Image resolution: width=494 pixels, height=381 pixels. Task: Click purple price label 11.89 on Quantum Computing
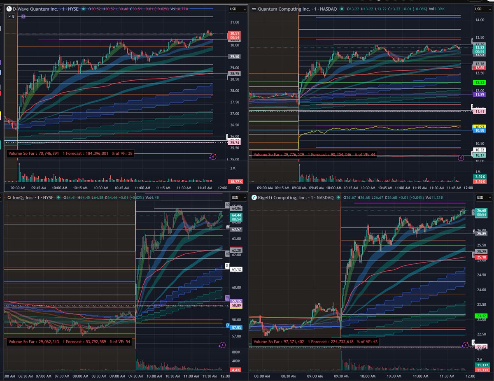pyautogui.click(x=479, y=95)
